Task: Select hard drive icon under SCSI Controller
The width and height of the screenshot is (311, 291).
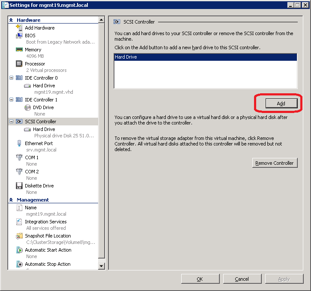Action: (x=27, y=129)
